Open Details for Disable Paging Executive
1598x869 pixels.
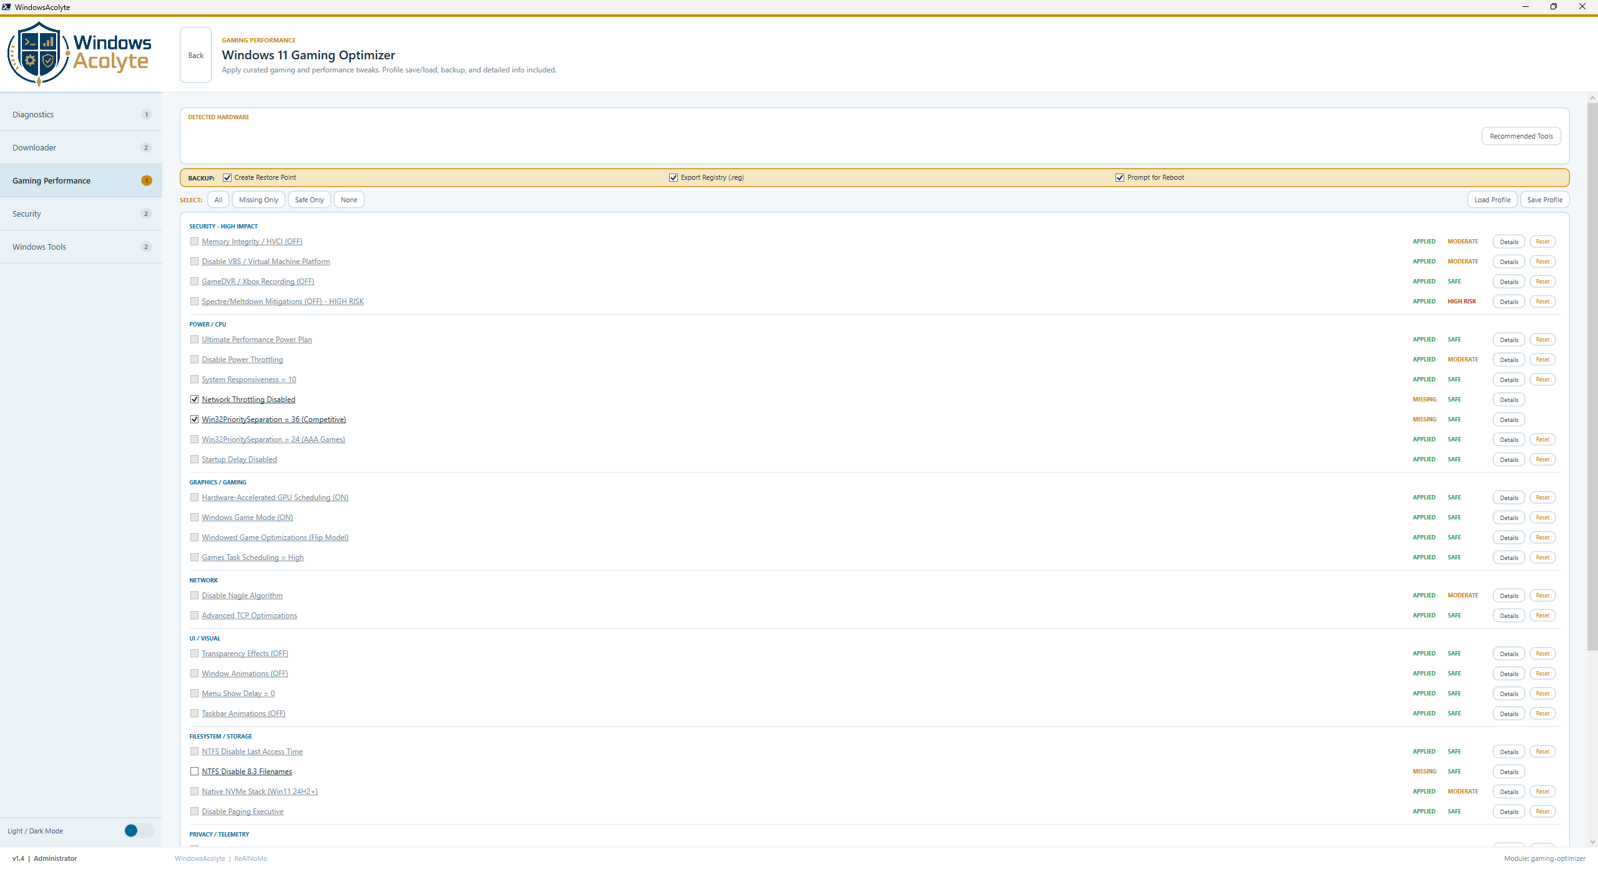pyautogui.click(x=1509, y=812)
